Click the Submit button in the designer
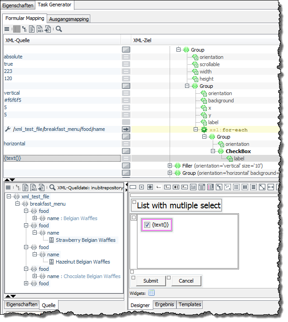Image resolution: width=288 pixels, height=322 pixels. 151,281
